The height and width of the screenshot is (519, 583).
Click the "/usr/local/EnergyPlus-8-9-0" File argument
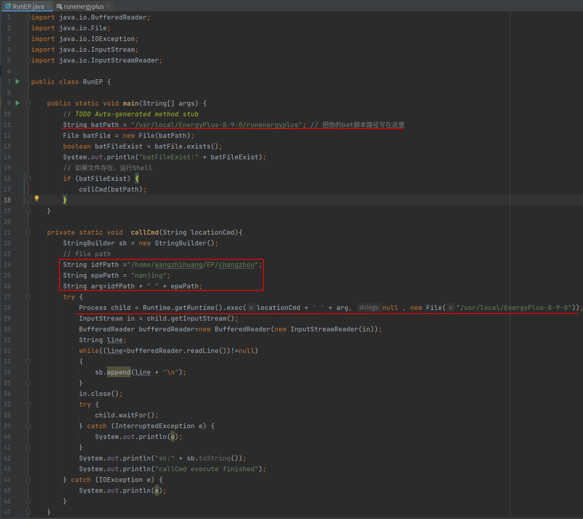click(x=514, y=307)
